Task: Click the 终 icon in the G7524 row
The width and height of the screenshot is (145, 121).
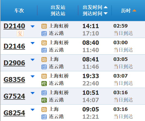Action: (x=44, y=100)
